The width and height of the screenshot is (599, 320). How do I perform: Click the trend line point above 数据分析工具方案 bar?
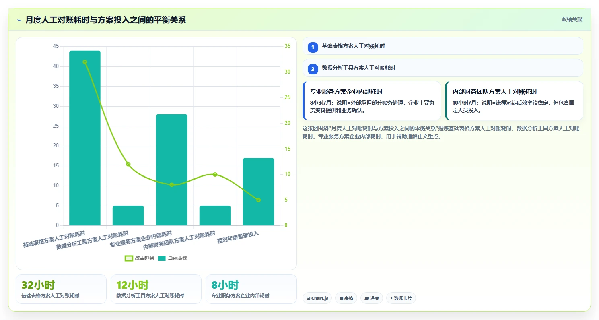pos(128,164)
